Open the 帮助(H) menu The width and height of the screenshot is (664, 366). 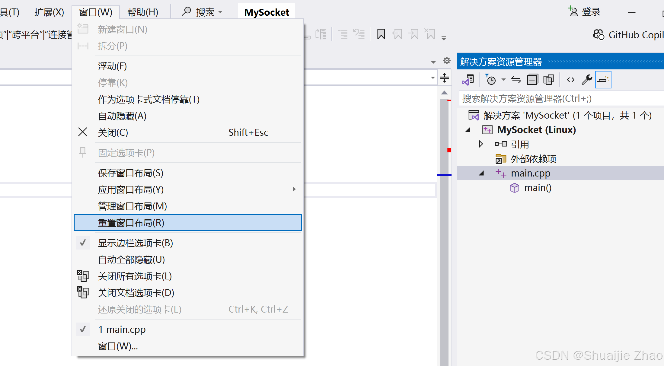[142, 12]
